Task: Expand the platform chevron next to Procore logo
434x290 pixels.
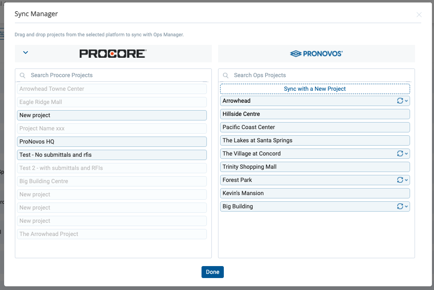Action: [x=26, y=52]
